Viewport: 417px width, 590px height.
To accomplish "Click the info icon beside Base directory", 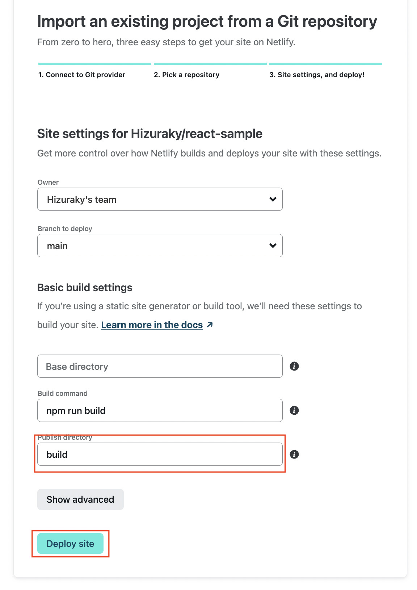I will click(x=294, y=366).
